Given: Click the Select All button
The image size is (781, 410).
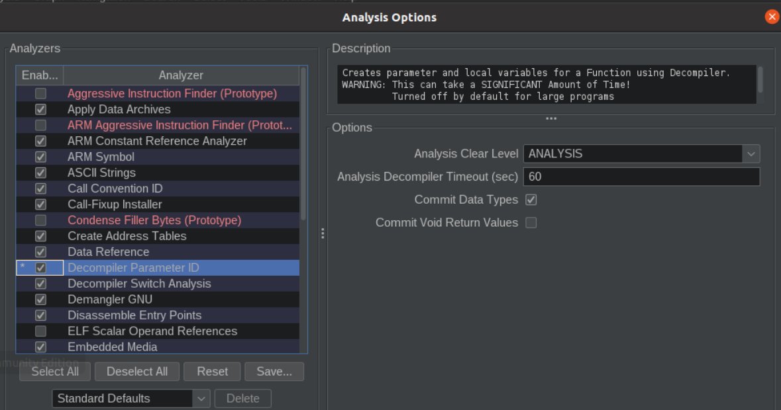Looking at the screenshot, I should 55,371.
